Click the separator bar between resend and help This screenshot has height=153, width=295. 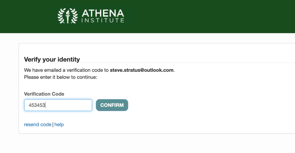(53, 125)
